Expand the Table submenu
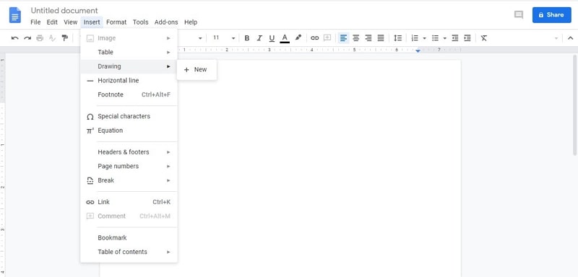Viewport: 578px width, 277px height. (x=129, y=52)
